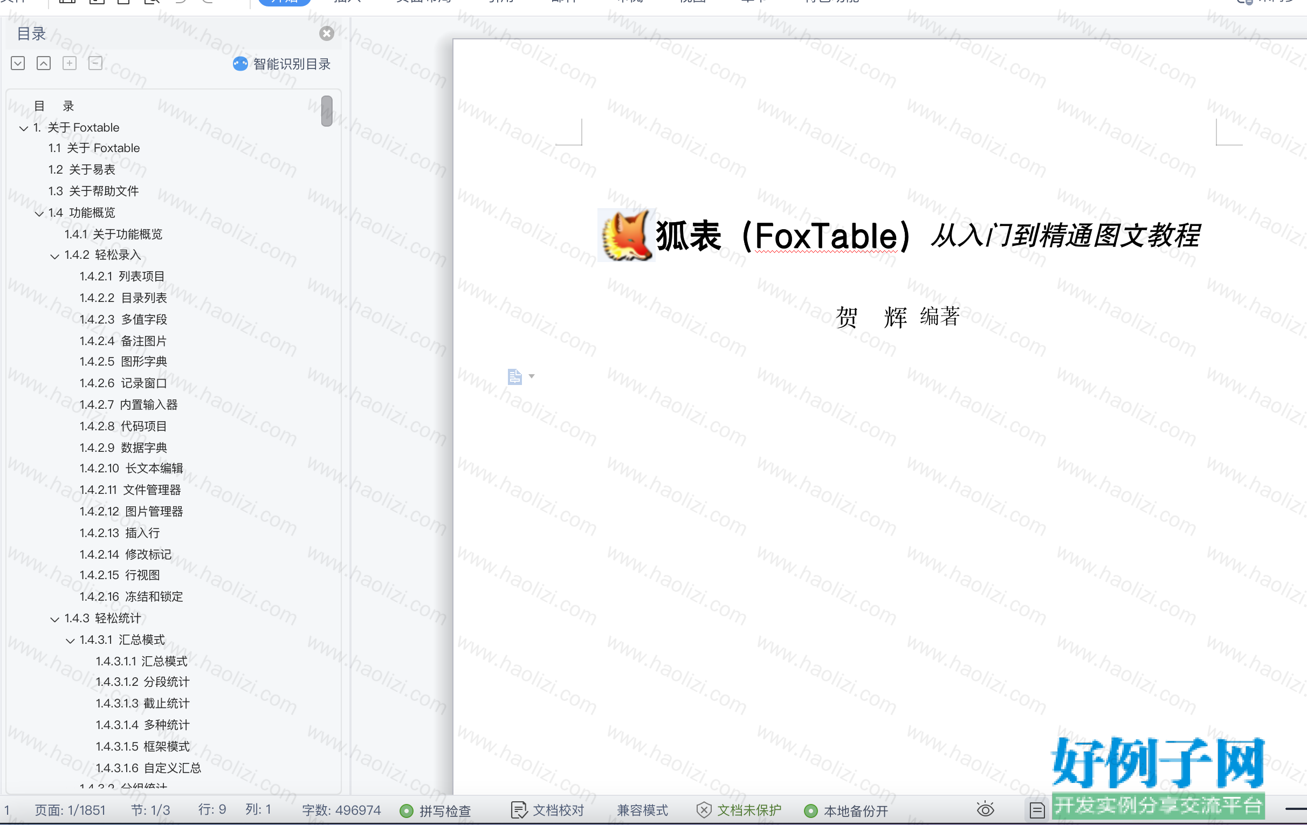Collapse the 1.4 功能概览 chevron
Image resolution: width=1307 pixels, height=825 pixels.
coord(39,214)
